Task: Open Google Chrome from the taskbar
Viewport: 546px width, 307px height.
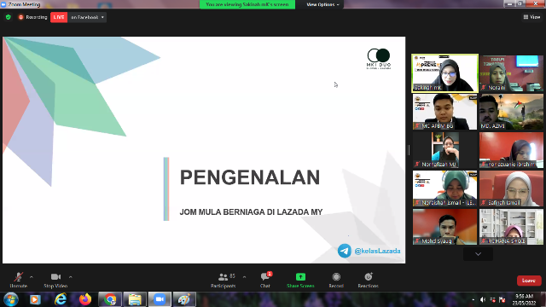Action: click(110, 299)
